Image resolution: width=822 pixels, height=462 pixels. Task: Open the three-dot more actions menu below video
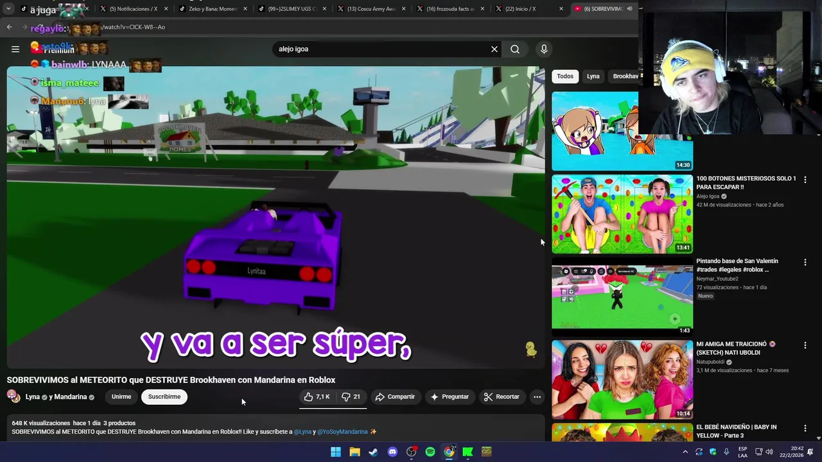[537, 397]
